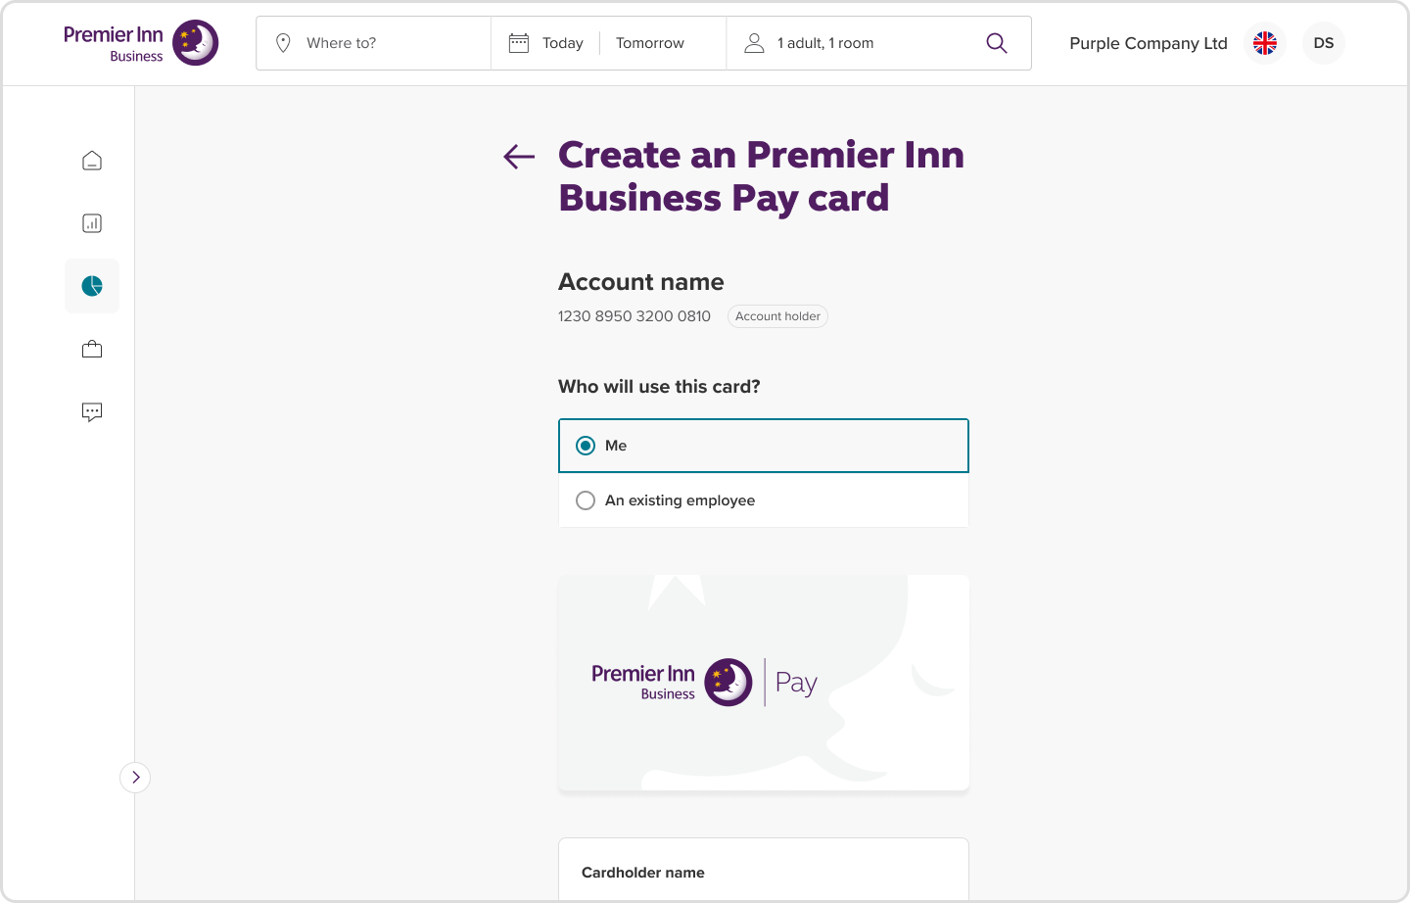Open the reports bar chart icon

pyautogui.click(x=92, y=223)
